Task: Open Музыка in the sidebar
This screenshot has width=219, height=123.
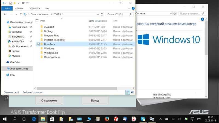Action: click(16, 56)
